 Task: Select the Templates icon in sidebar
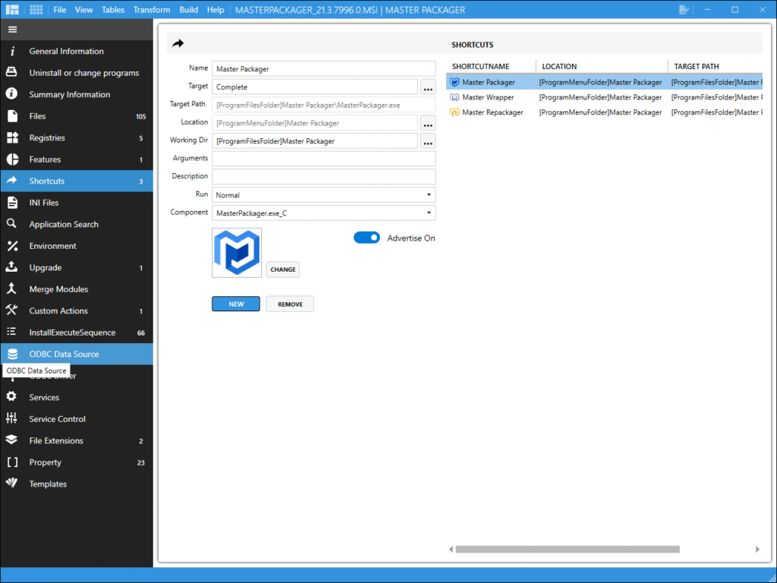(x=12, y=484)
